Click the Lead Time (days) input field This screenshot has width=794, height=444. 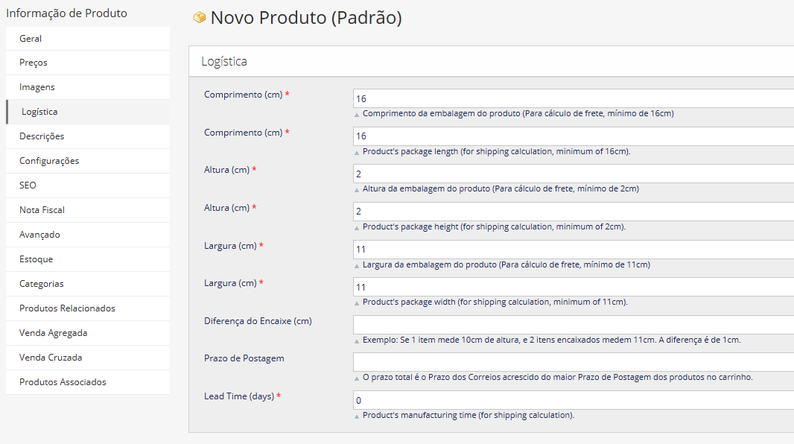573,400
